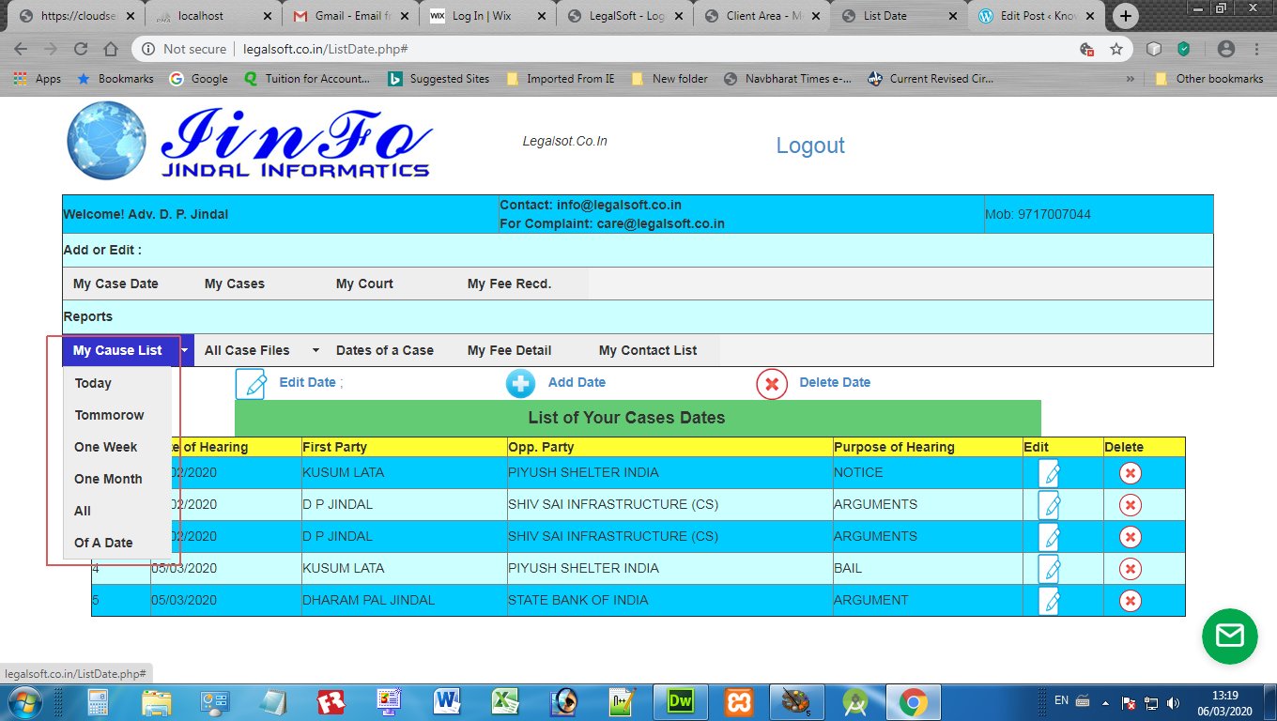Image resolution: width=1277 pixels, height=721 pixels.
Task: Select Of A Date menu option
Action: (x=103, y=543)
